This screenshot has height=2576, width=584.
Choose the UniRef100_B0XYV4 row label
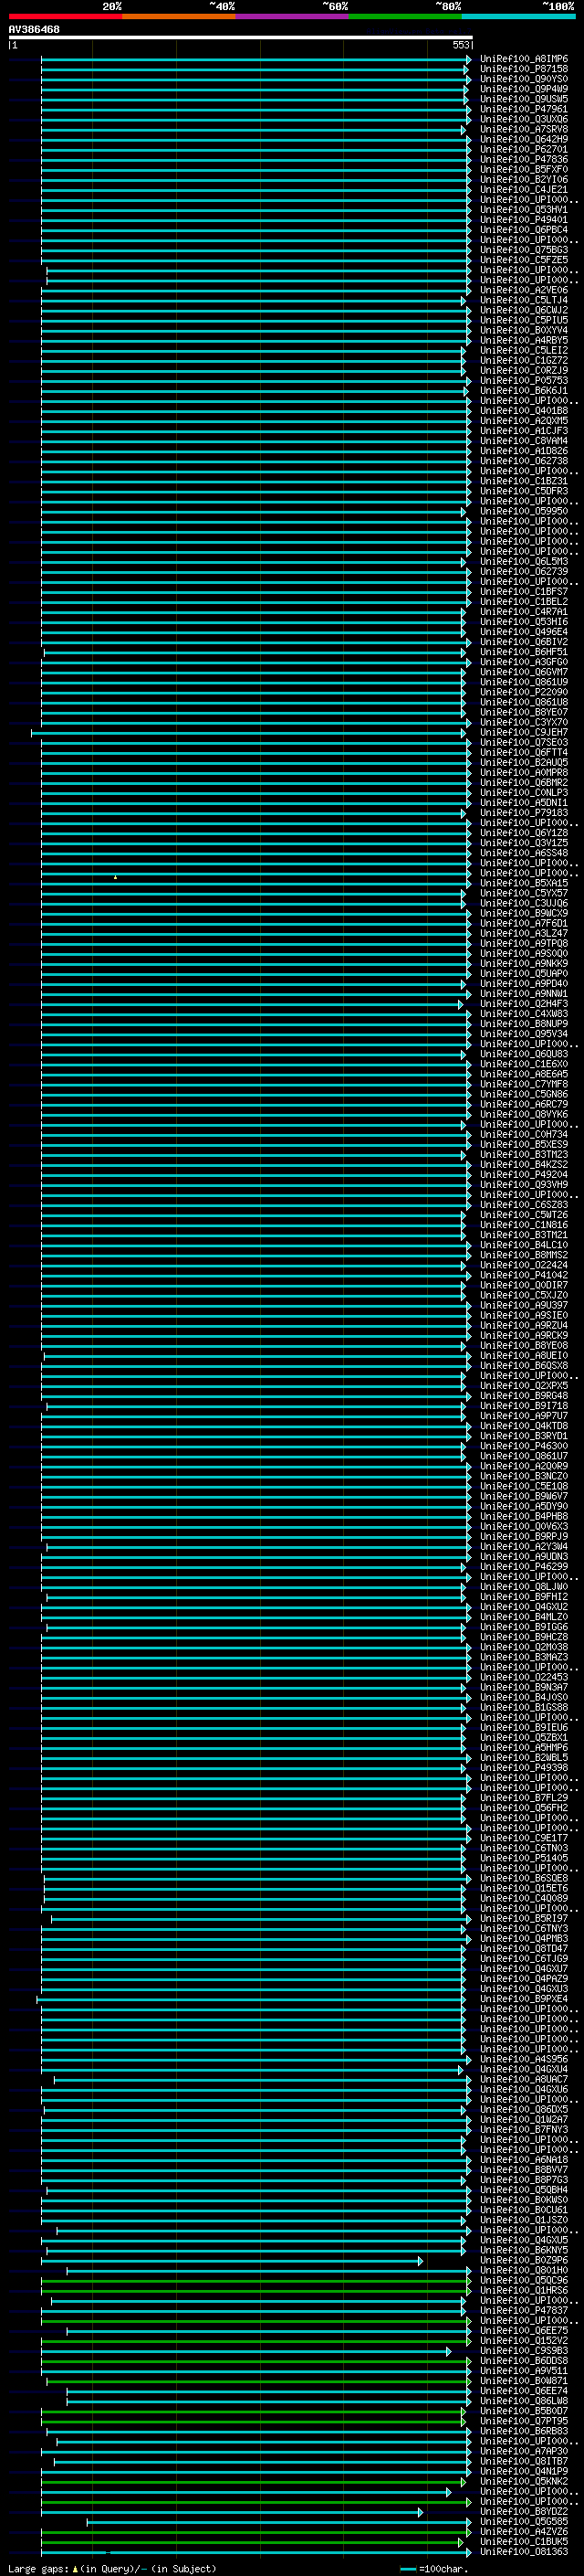524,330
